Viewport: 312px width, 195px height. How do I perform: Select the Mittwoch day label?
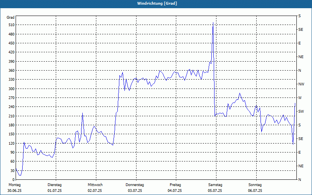point(95,185)
